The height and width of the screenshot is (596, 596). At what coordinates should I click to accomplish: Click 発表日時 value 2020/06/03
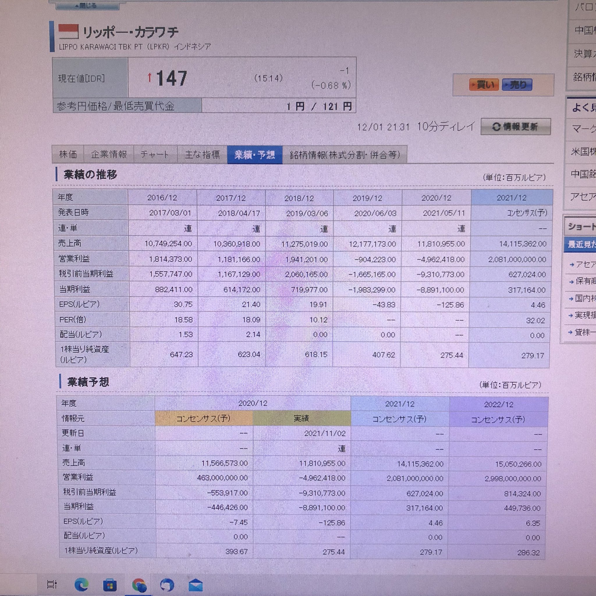tap(375, 213)
